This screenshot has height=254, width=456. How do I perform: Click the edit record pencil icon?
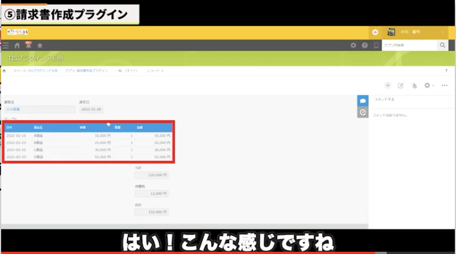[x=400, y=85]
